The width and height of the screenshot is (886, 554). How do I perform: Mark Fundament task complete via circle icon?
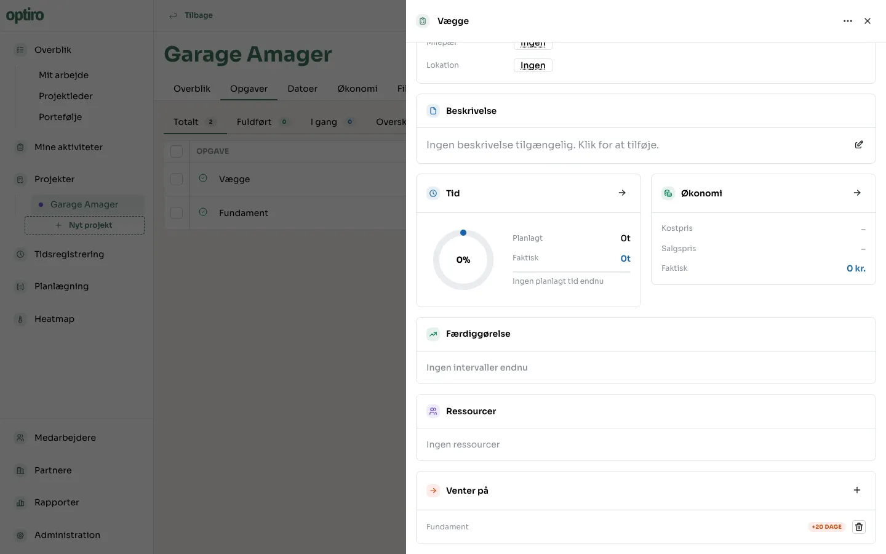pos(203,212)
